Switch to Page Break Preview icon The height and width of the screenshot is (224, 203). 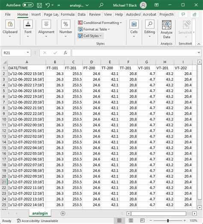pos(142,221)
